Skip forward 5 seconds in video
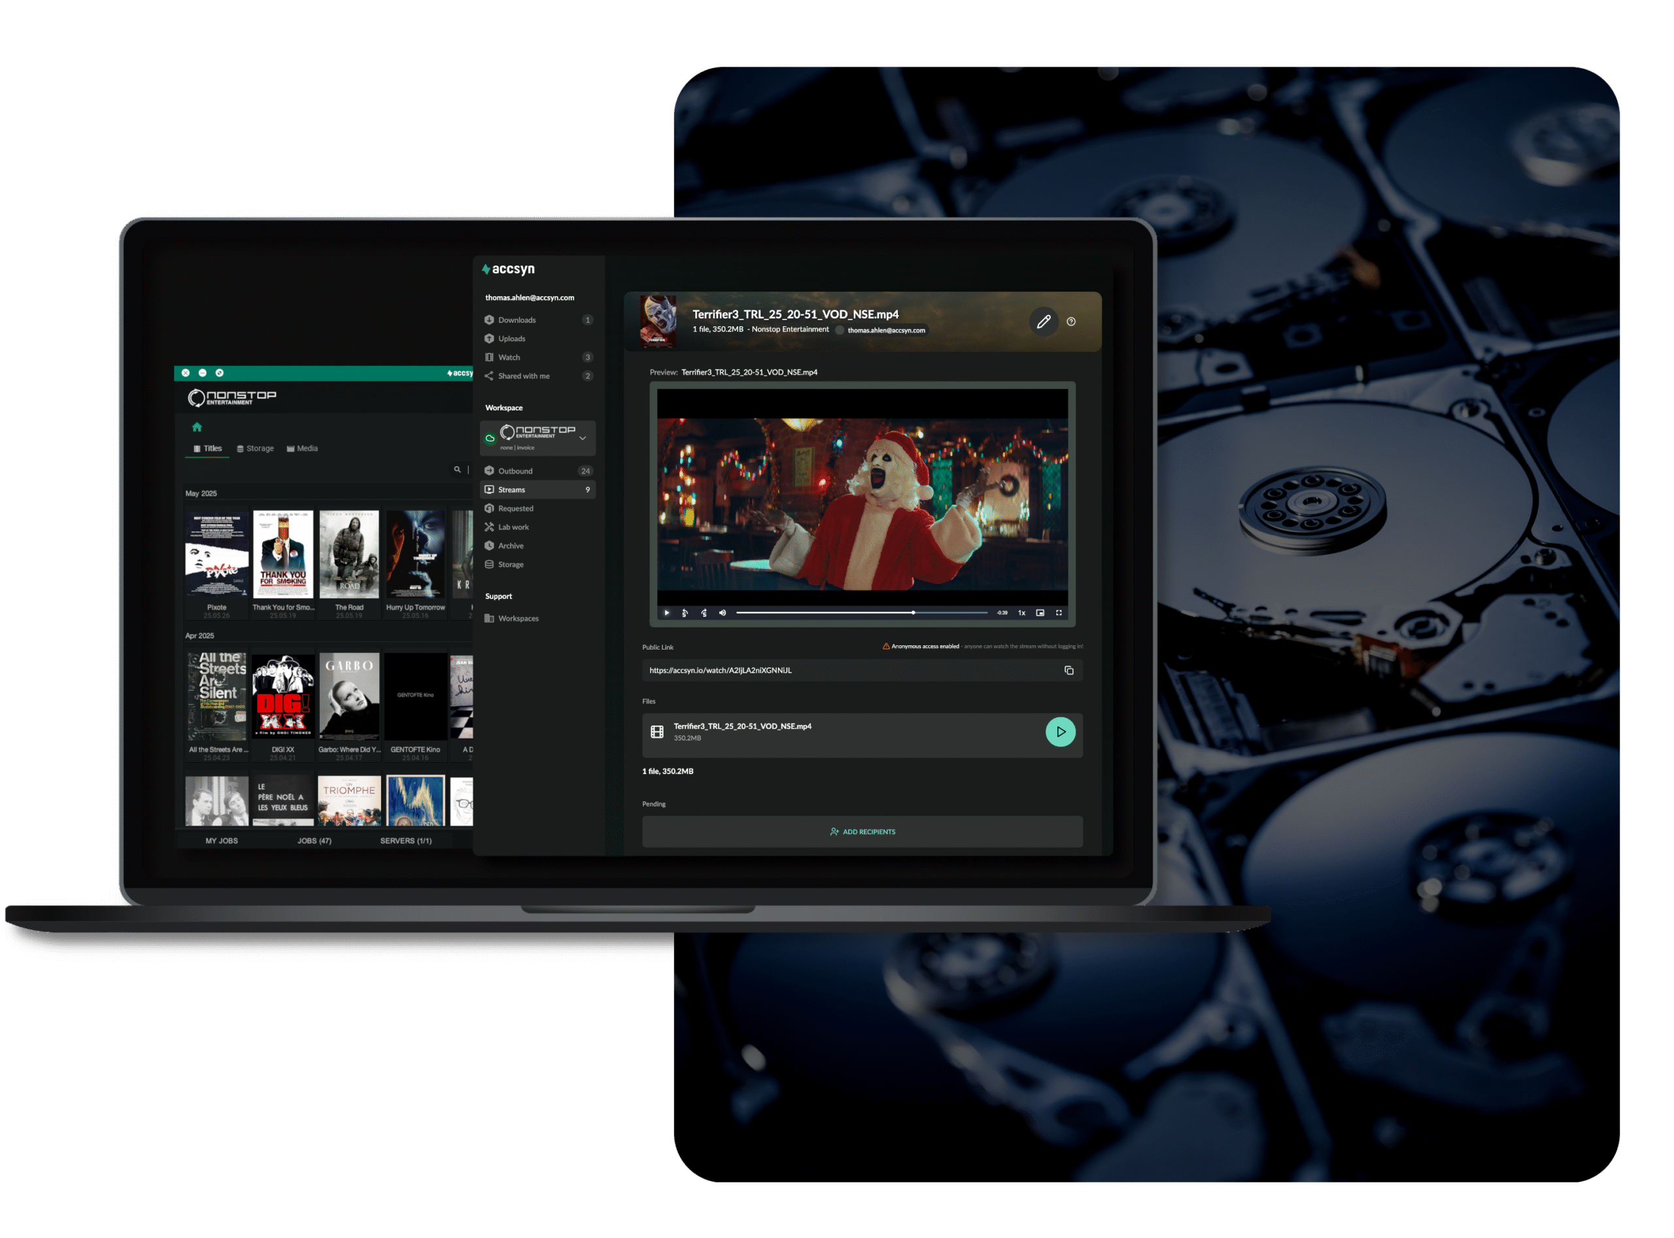This screenshot has width=1674, height=1238. coord(703,613)
